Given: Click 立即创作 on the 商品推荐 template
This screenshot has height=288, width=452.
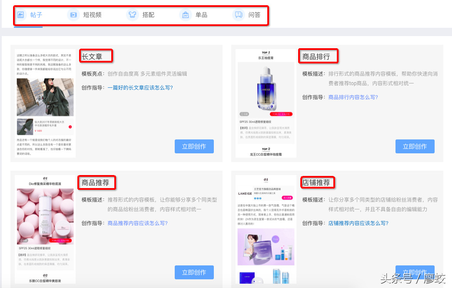Looking at the screenshot, I should tap(194, 273).
